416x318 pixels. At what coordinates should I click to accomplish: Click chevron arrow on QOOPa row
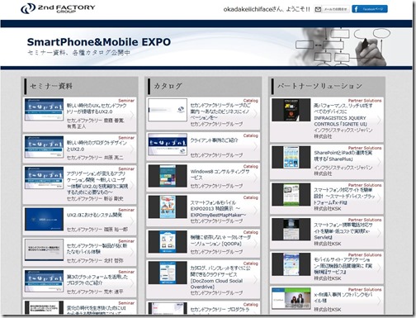coord(256,243)
